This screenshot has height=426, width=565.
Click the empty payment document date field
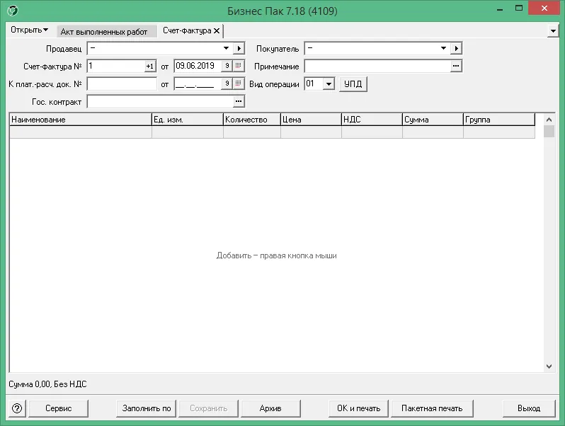tap(198, 84)
